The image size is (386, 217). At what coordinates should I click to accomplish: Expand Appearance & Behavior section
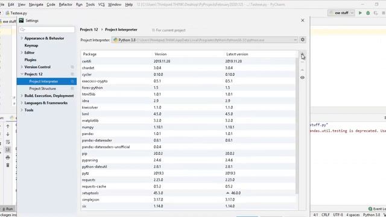click(22, 38)
